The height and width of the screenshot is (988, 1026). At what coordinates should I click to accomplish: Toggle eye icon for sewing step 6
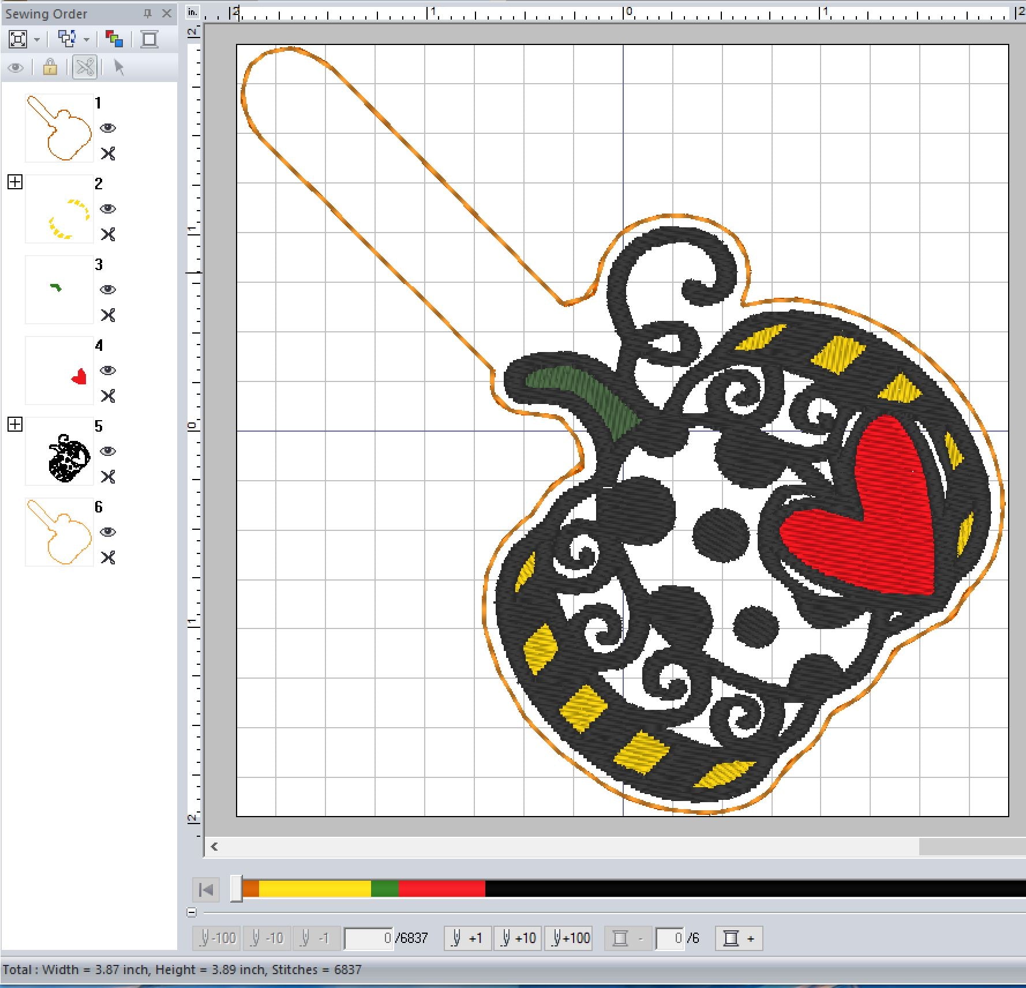point(108,532)
